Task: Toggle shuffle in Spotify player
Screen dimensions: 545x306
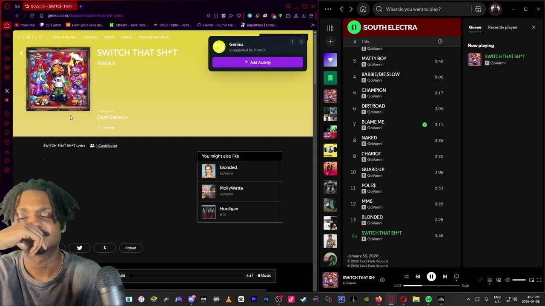Action: (x=406, y=277)
